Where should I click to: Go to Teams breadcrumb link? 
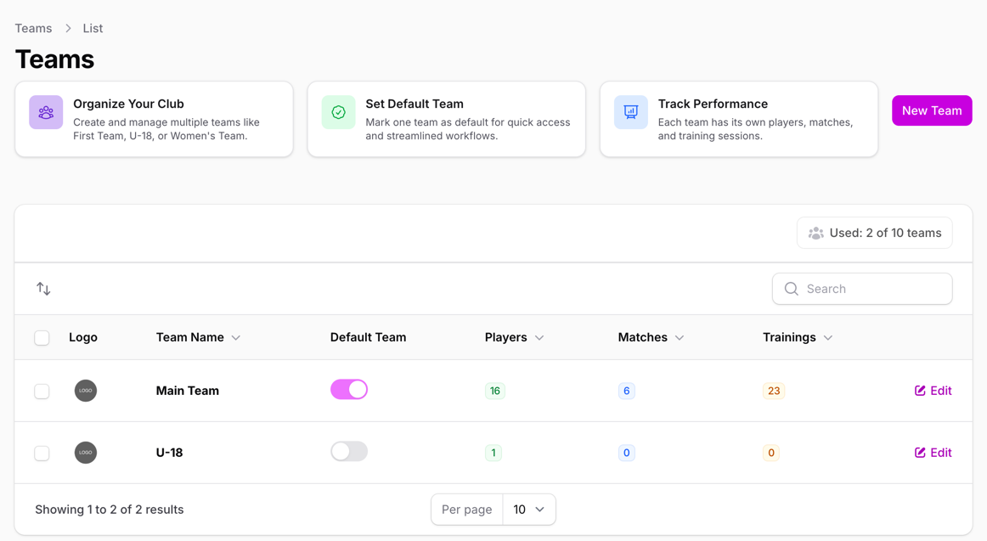(x=33, y=28)
